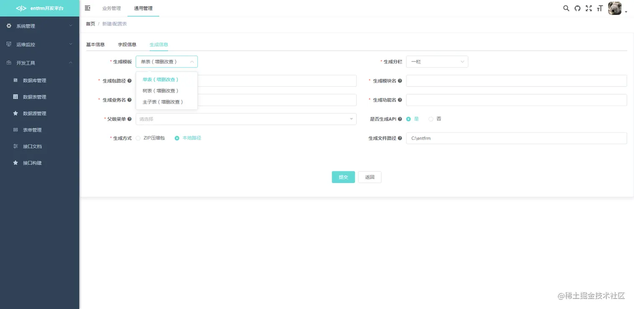
Task: Select 单表（增删改查）option
Action: pyautogui.click(x=166, y=80)
